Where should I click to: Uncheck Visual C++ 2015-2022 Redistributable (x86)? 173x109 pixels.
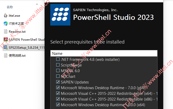click(x=58, y=99)
